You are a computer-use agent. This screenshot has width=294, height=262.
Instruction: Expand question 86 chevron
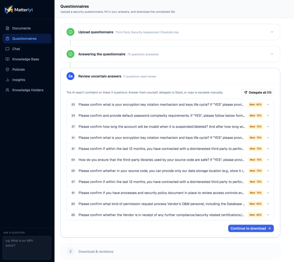pos(268,215)
